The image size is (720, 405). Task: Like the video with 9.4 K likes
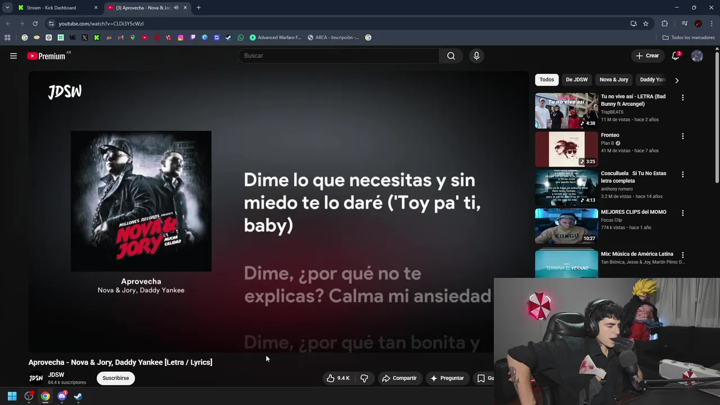(x=338, y=378)
